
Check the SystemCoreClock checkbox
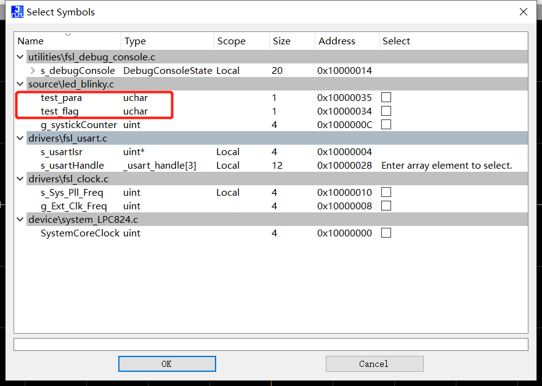[386, 233]
